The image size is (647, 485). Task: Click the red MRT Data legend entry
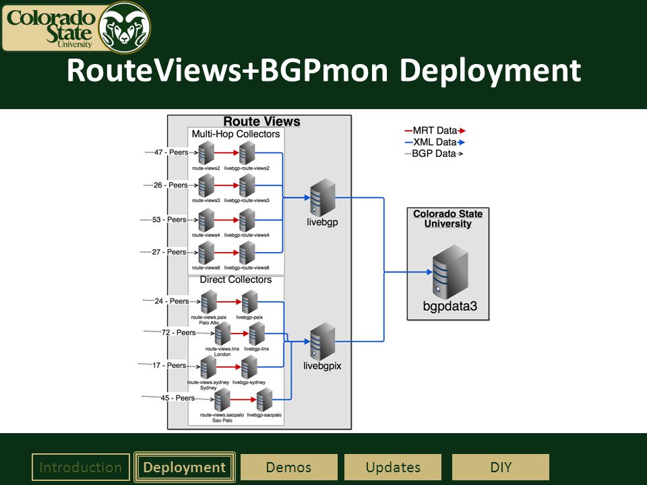click(435, 131)
